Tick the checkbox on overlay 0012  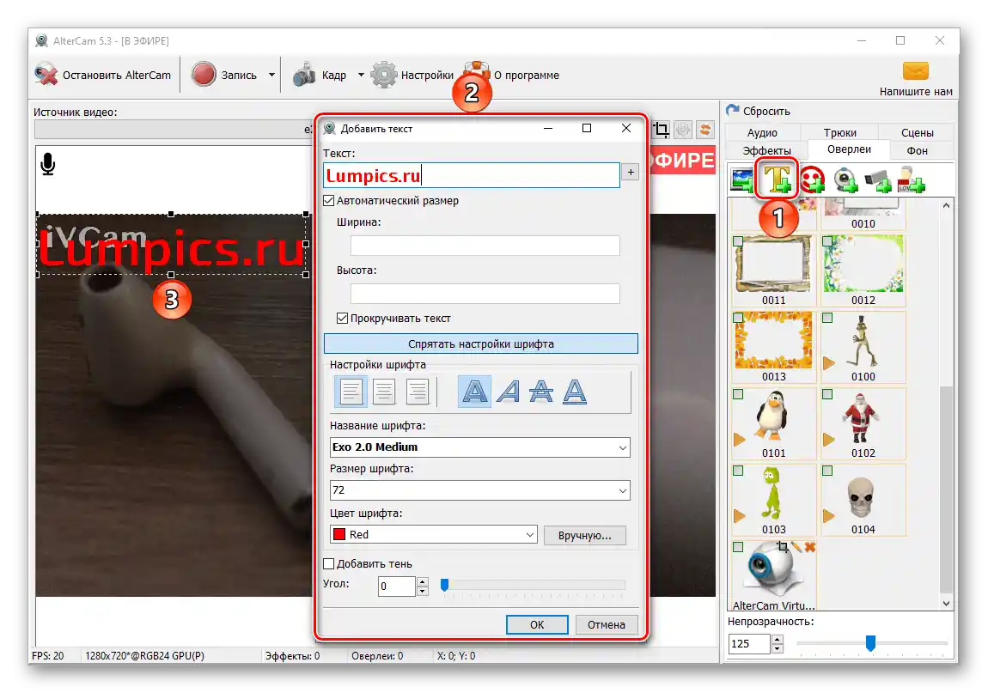tap(827, 241)
